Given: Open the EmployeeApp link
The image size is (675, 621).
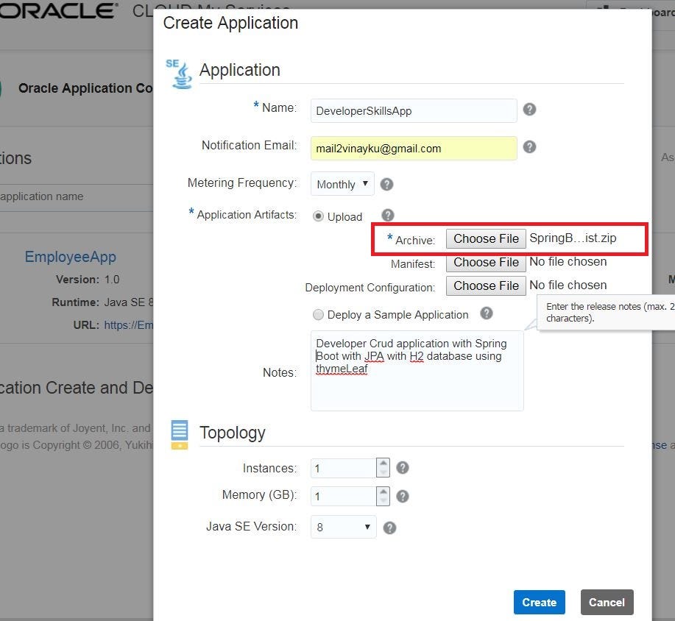Looking at the screenshot, I should 70,256.
